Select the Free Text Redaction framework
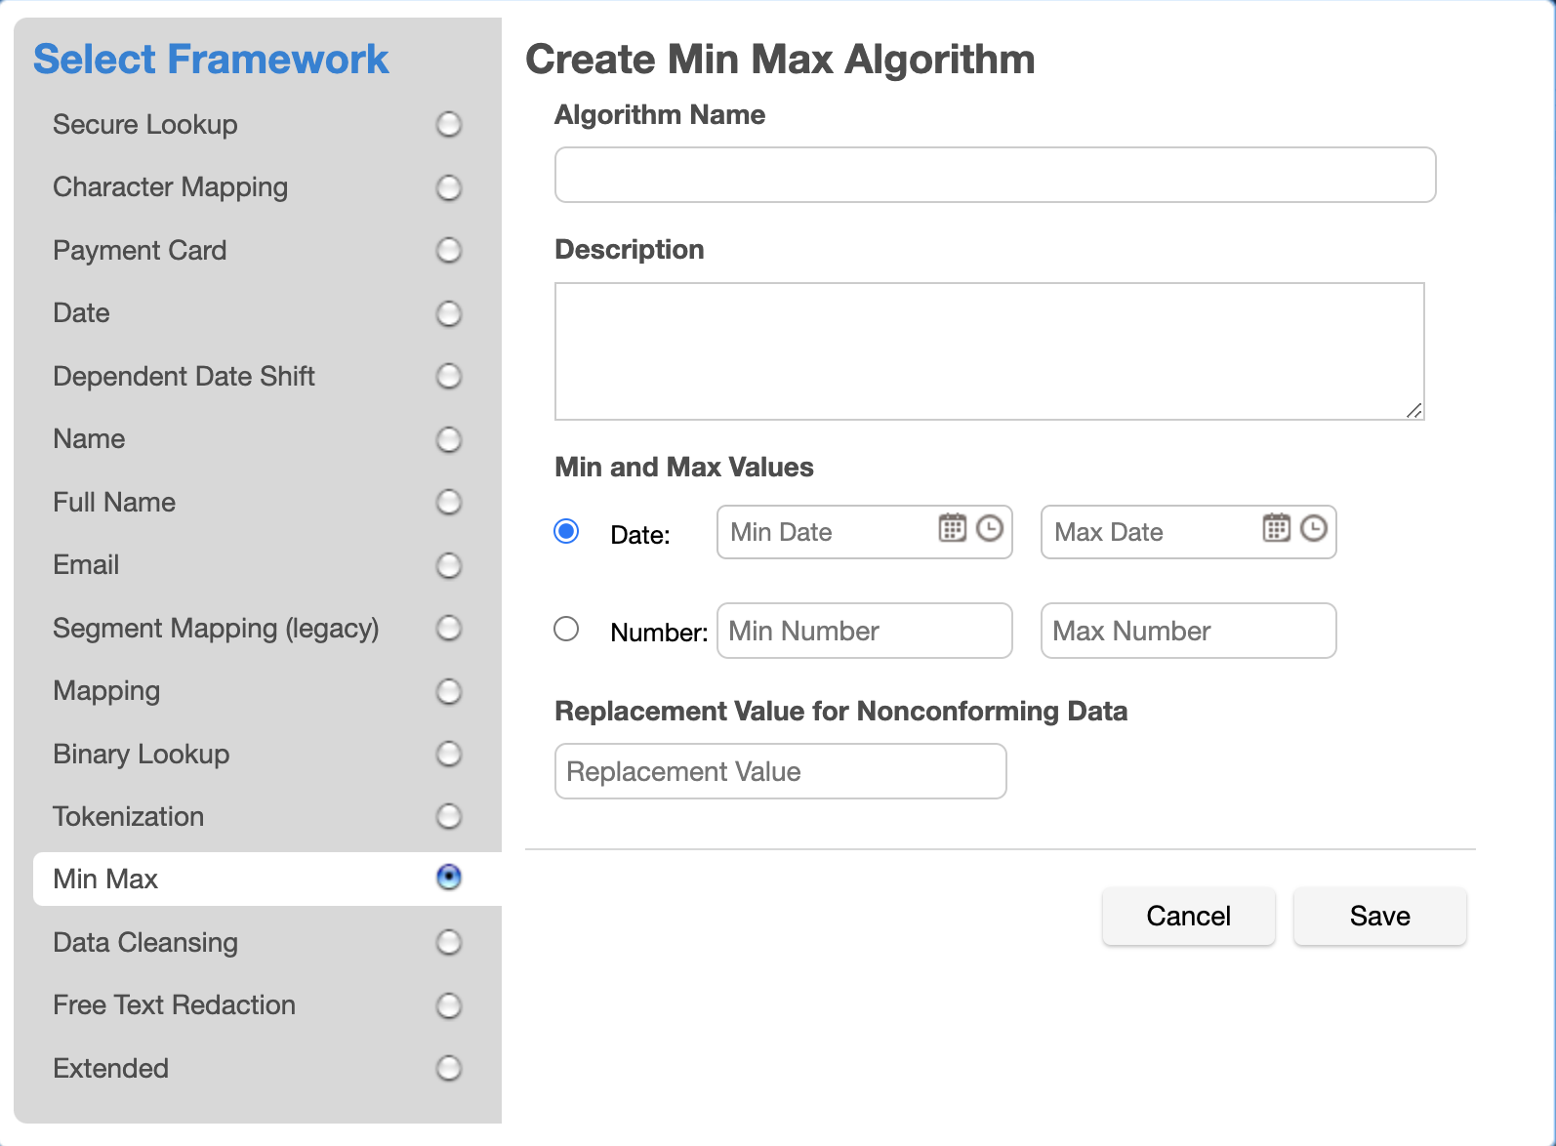The image size is (1556, 1146). tap(448, 1004)
